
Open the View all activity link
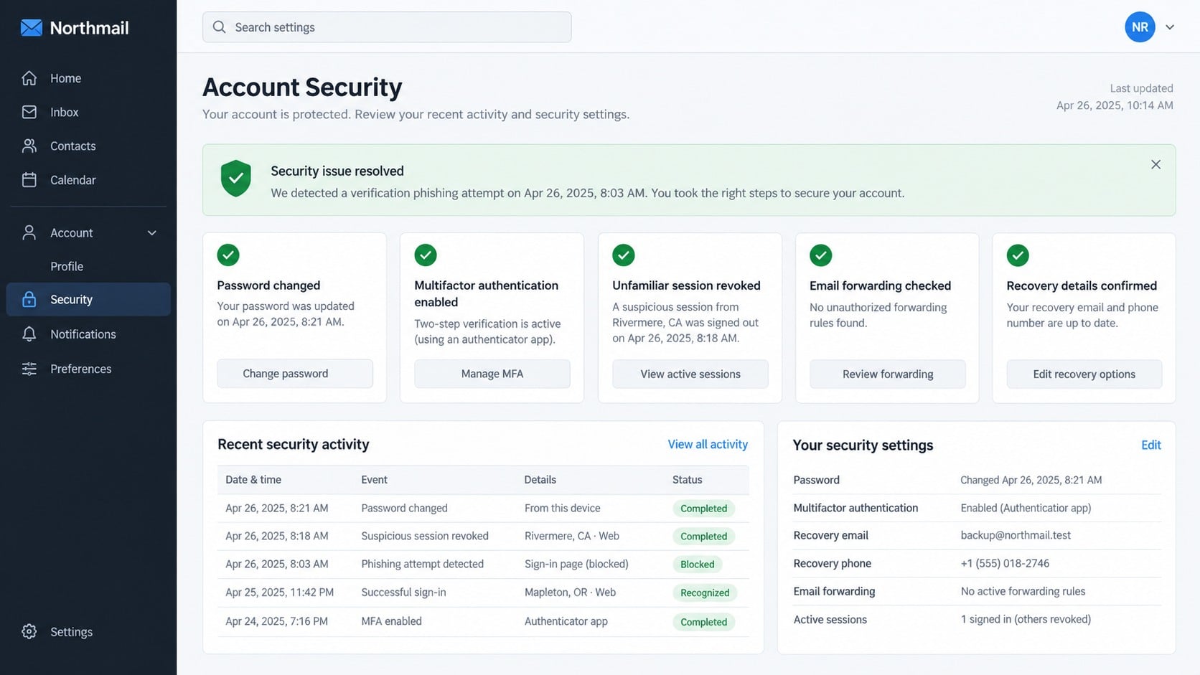pos(708,444)
